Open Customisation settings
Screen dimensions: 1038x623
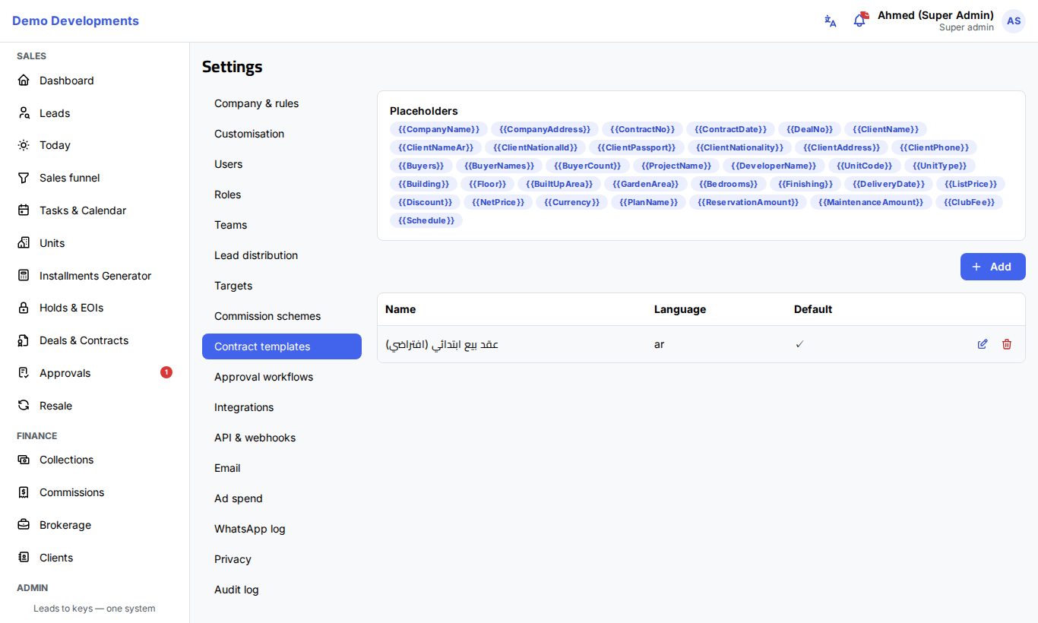pos(282,134)
